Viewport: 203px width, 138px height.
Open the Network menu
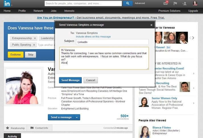[38, 11]
